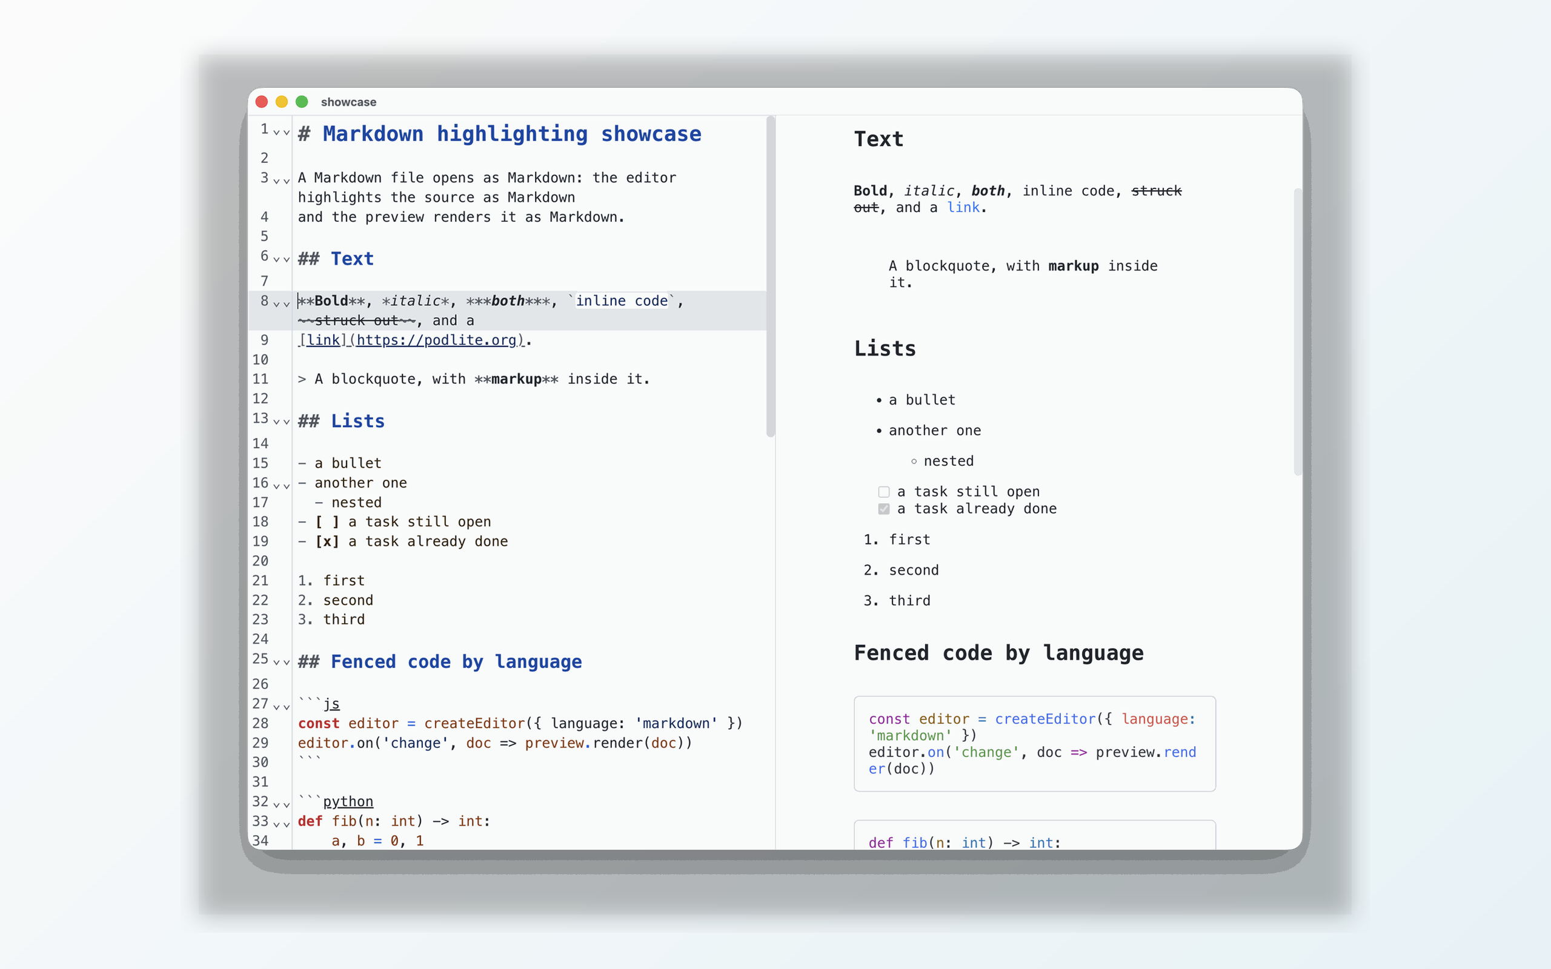Click '- a bullet' on line 15

pos(340,463)
